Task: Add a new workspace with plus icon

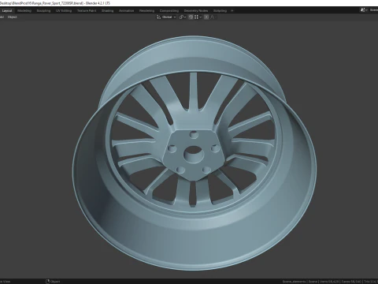Action: [x=232, y=11]
